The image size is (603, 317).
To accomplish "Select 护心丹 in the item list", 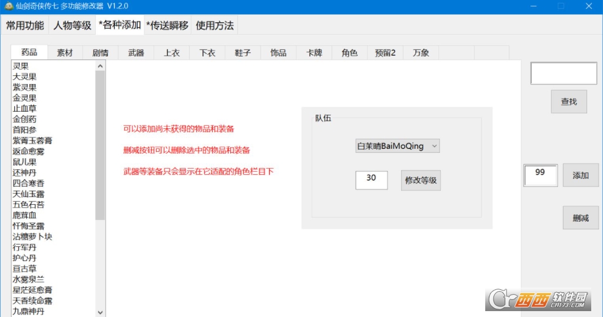I will click(25, 258).
